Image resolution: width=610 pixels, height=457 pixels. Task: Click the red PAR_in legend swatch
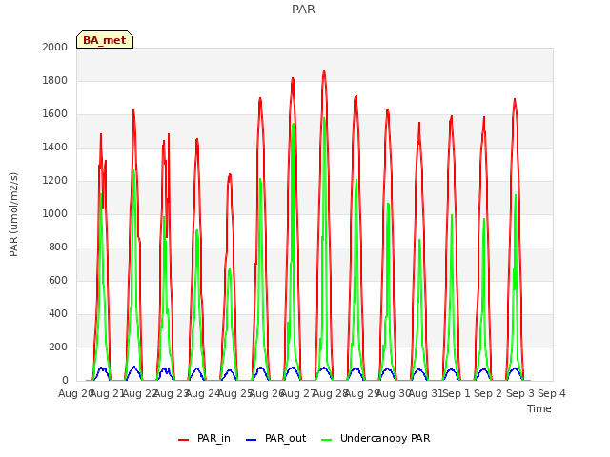(184, 440)
